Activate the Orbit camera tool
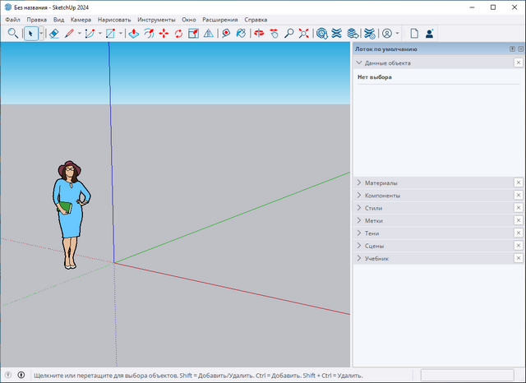Viewport: 526px width, 383px height. click(258, 34)
